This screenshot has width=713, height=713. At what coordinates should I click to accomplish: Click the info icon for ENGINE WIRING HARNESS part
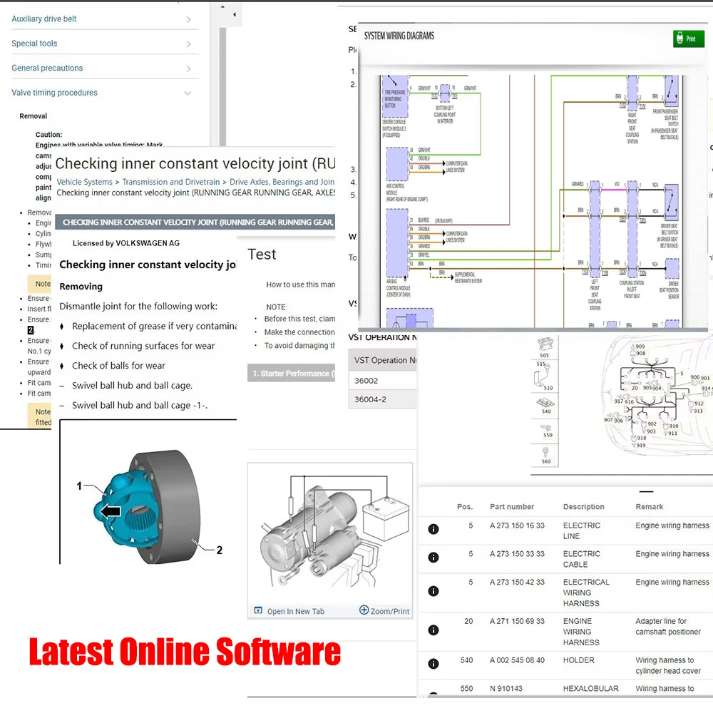[433, 630]
